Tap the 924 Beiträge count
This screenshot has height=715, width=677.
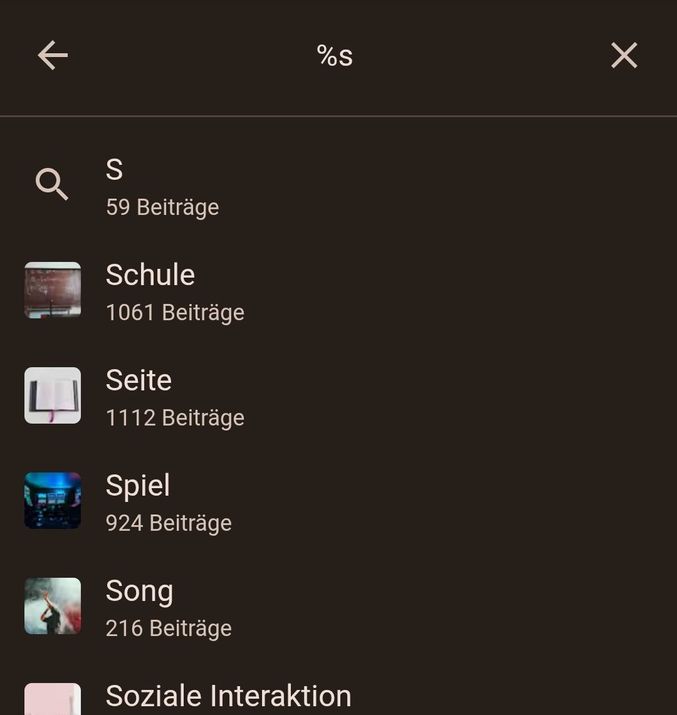169,523
